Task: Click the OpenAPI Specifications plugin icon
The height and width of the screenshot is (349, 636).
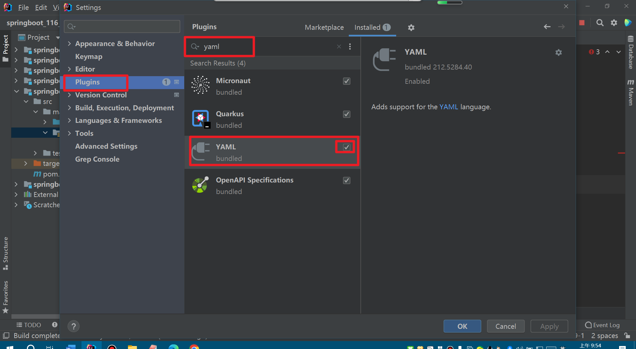Action: click(200, 185)
